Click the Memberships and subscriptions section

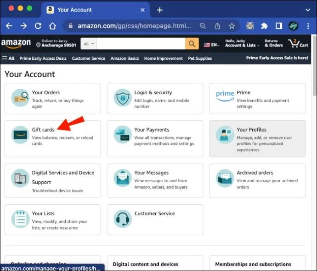253,264
